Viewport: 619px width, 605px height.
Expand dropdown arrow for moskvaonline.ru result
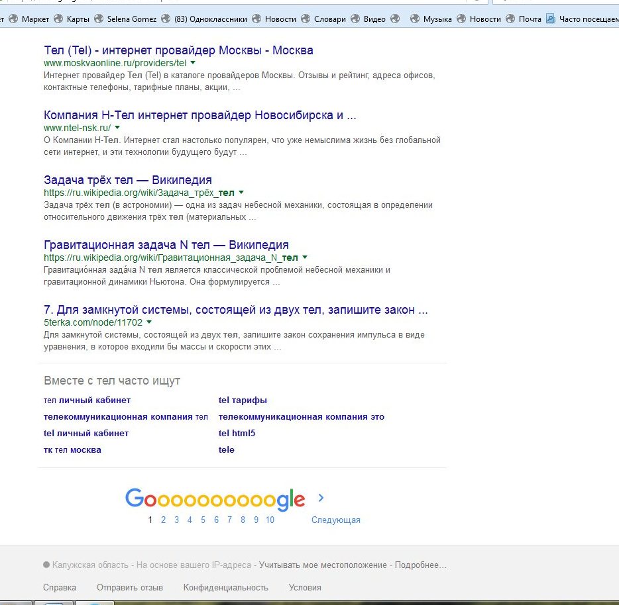click(x=193, y=63)
